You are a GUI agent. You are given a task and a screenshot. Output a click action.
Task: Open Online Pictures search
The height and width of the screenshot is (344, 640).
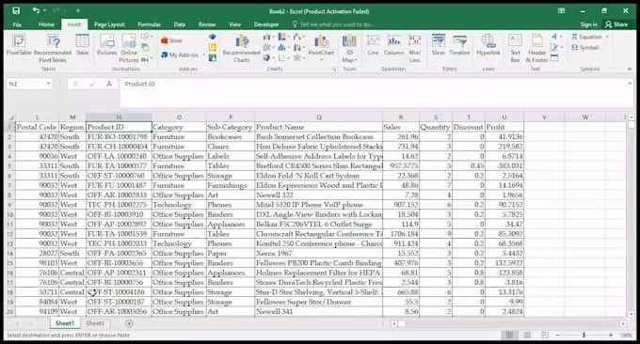click(x=129, y=48)
